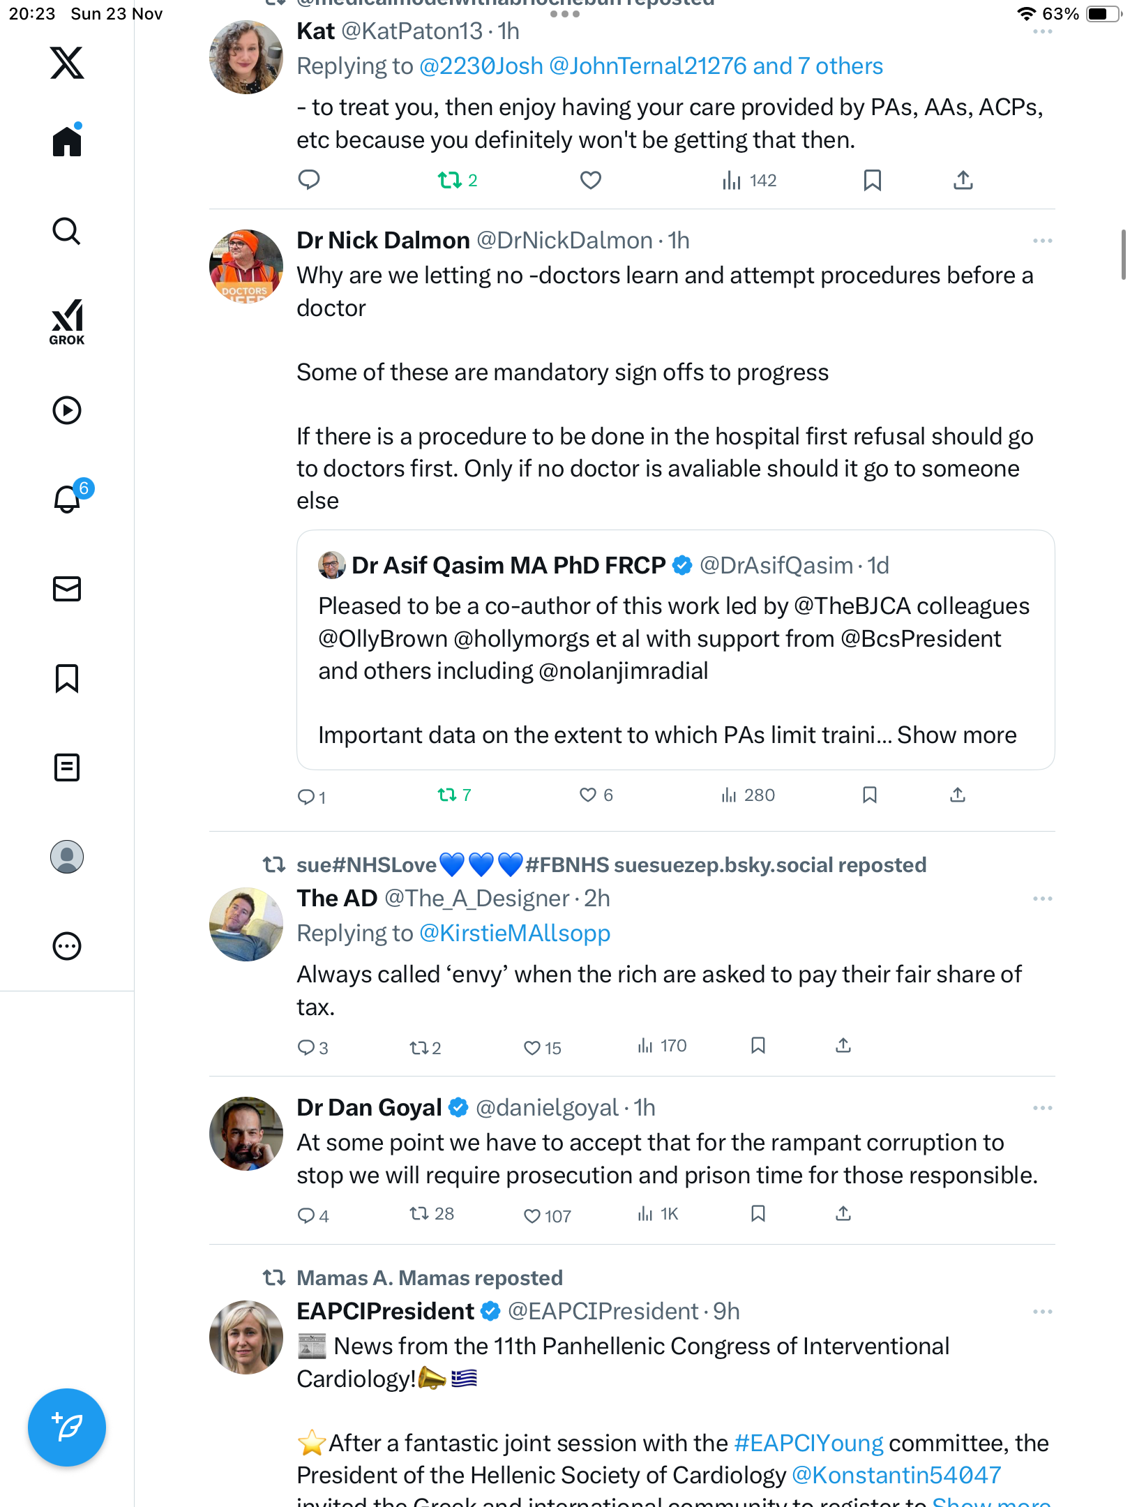Image resolution: width=1130 pixels, height=1507 pixels.
Task: Open Kat's profile picture
Action: coord(246,57)
